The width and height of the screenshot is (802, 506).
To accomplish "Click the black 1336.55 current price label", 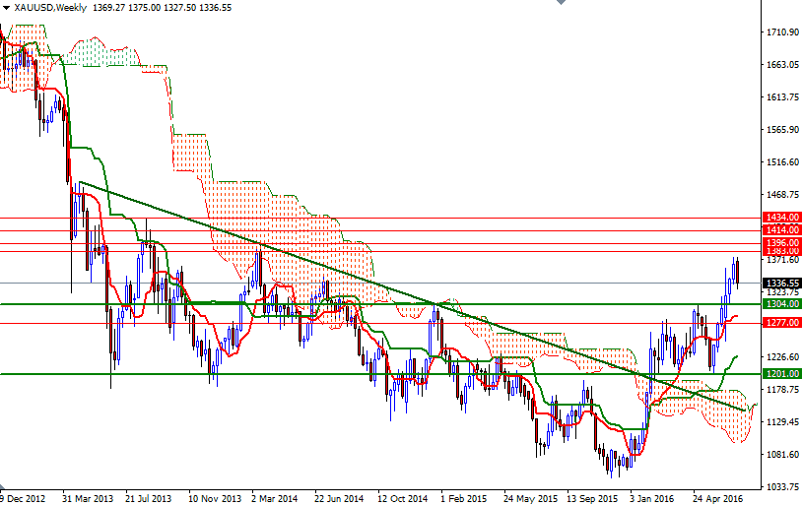I will coord(781,284).
